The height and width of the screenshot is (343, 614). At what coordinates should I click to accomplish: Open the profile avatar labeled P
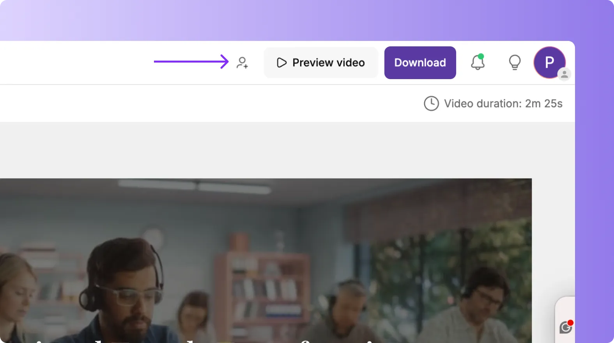tap(550, 62)
